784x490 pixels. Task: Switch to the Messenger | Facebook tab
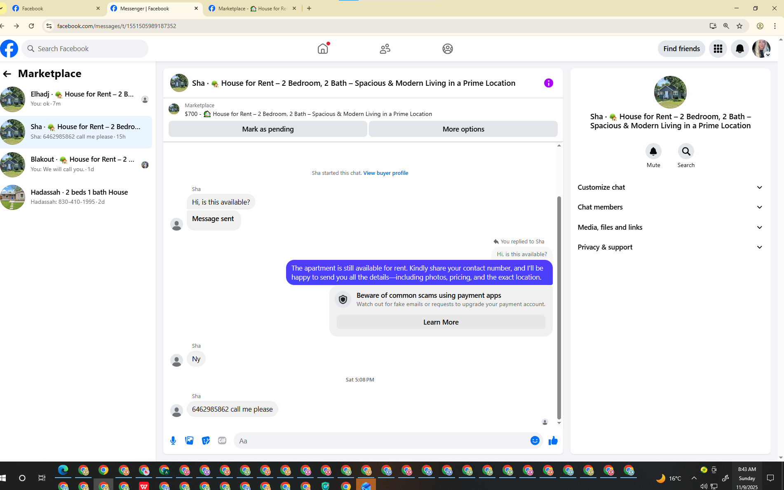click(x=155, y=8)
